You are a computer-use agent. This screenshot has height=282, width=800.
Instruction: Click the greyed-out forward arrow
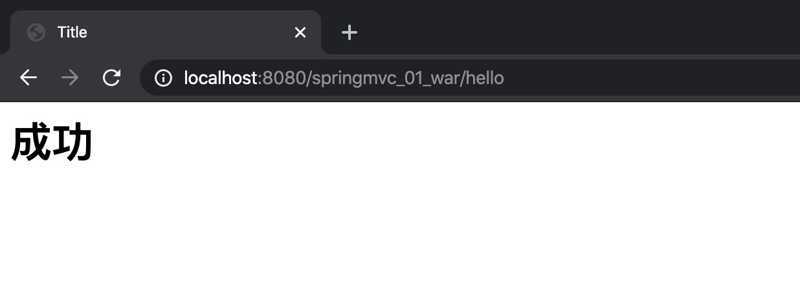[x=70, y=78]
